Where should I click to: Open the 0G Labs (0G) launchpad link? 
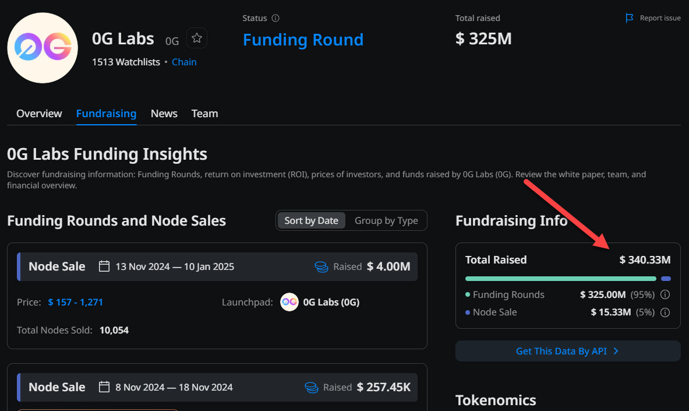pos(331,303)
